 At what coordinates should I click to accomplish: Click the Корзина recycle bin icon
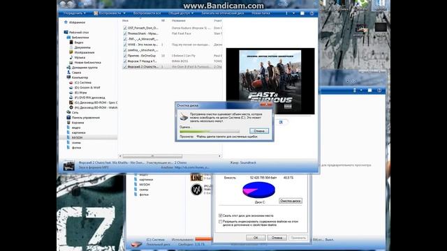(68, 123)
